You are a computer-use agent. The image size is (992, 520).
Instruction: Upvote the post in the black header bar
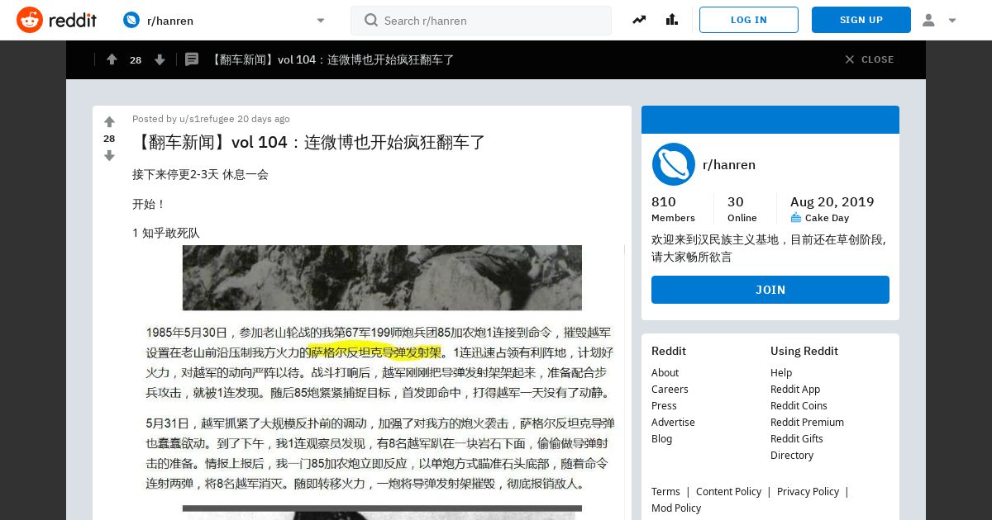click(112, 59)
